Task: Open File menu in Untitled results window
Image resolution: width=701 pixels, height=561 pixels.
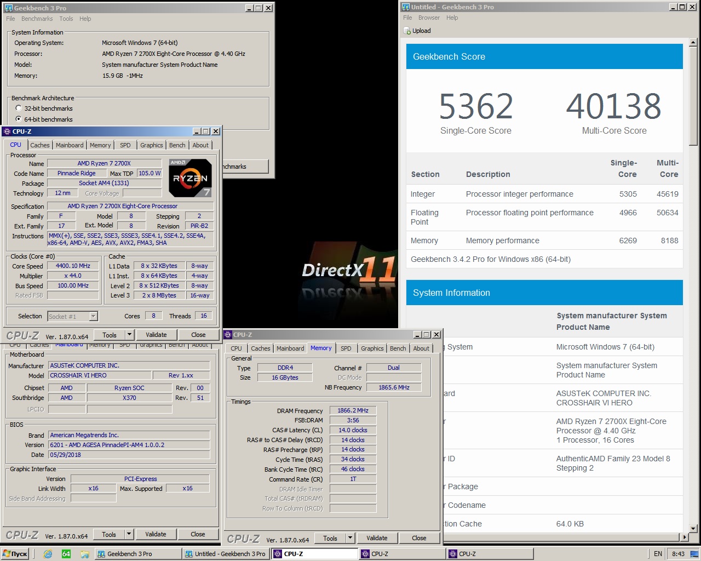Action: pos(407,18)
